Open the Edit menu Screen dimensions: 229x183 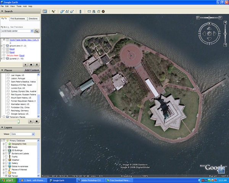pyautogui.click(x=7, y=6)
